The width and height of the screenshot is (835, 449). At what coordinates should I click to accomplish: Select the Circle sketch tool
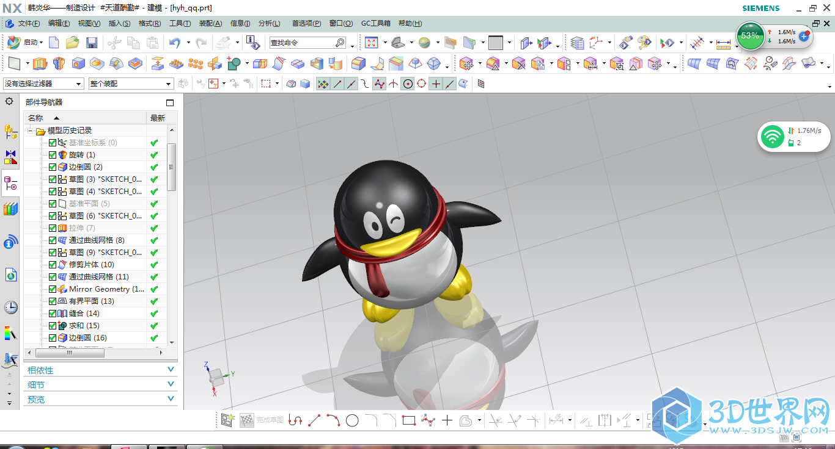pyautogui.click(x=352, y=420)
